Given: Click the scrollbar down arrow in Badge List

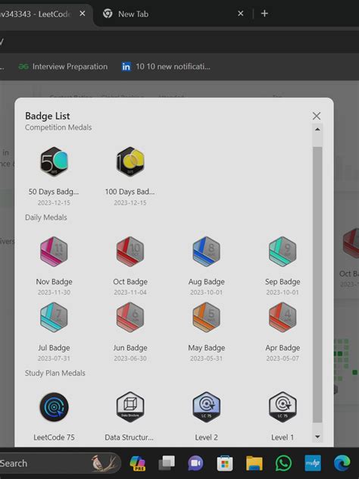Looking at the screenshot, I should [x=317, y=437].
